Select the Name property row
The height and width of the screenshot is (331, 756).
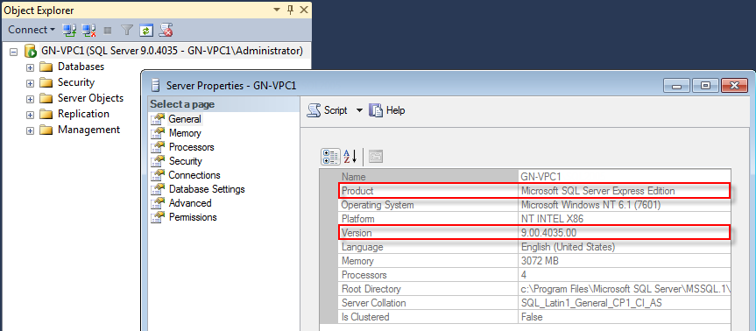coord(534,177)
